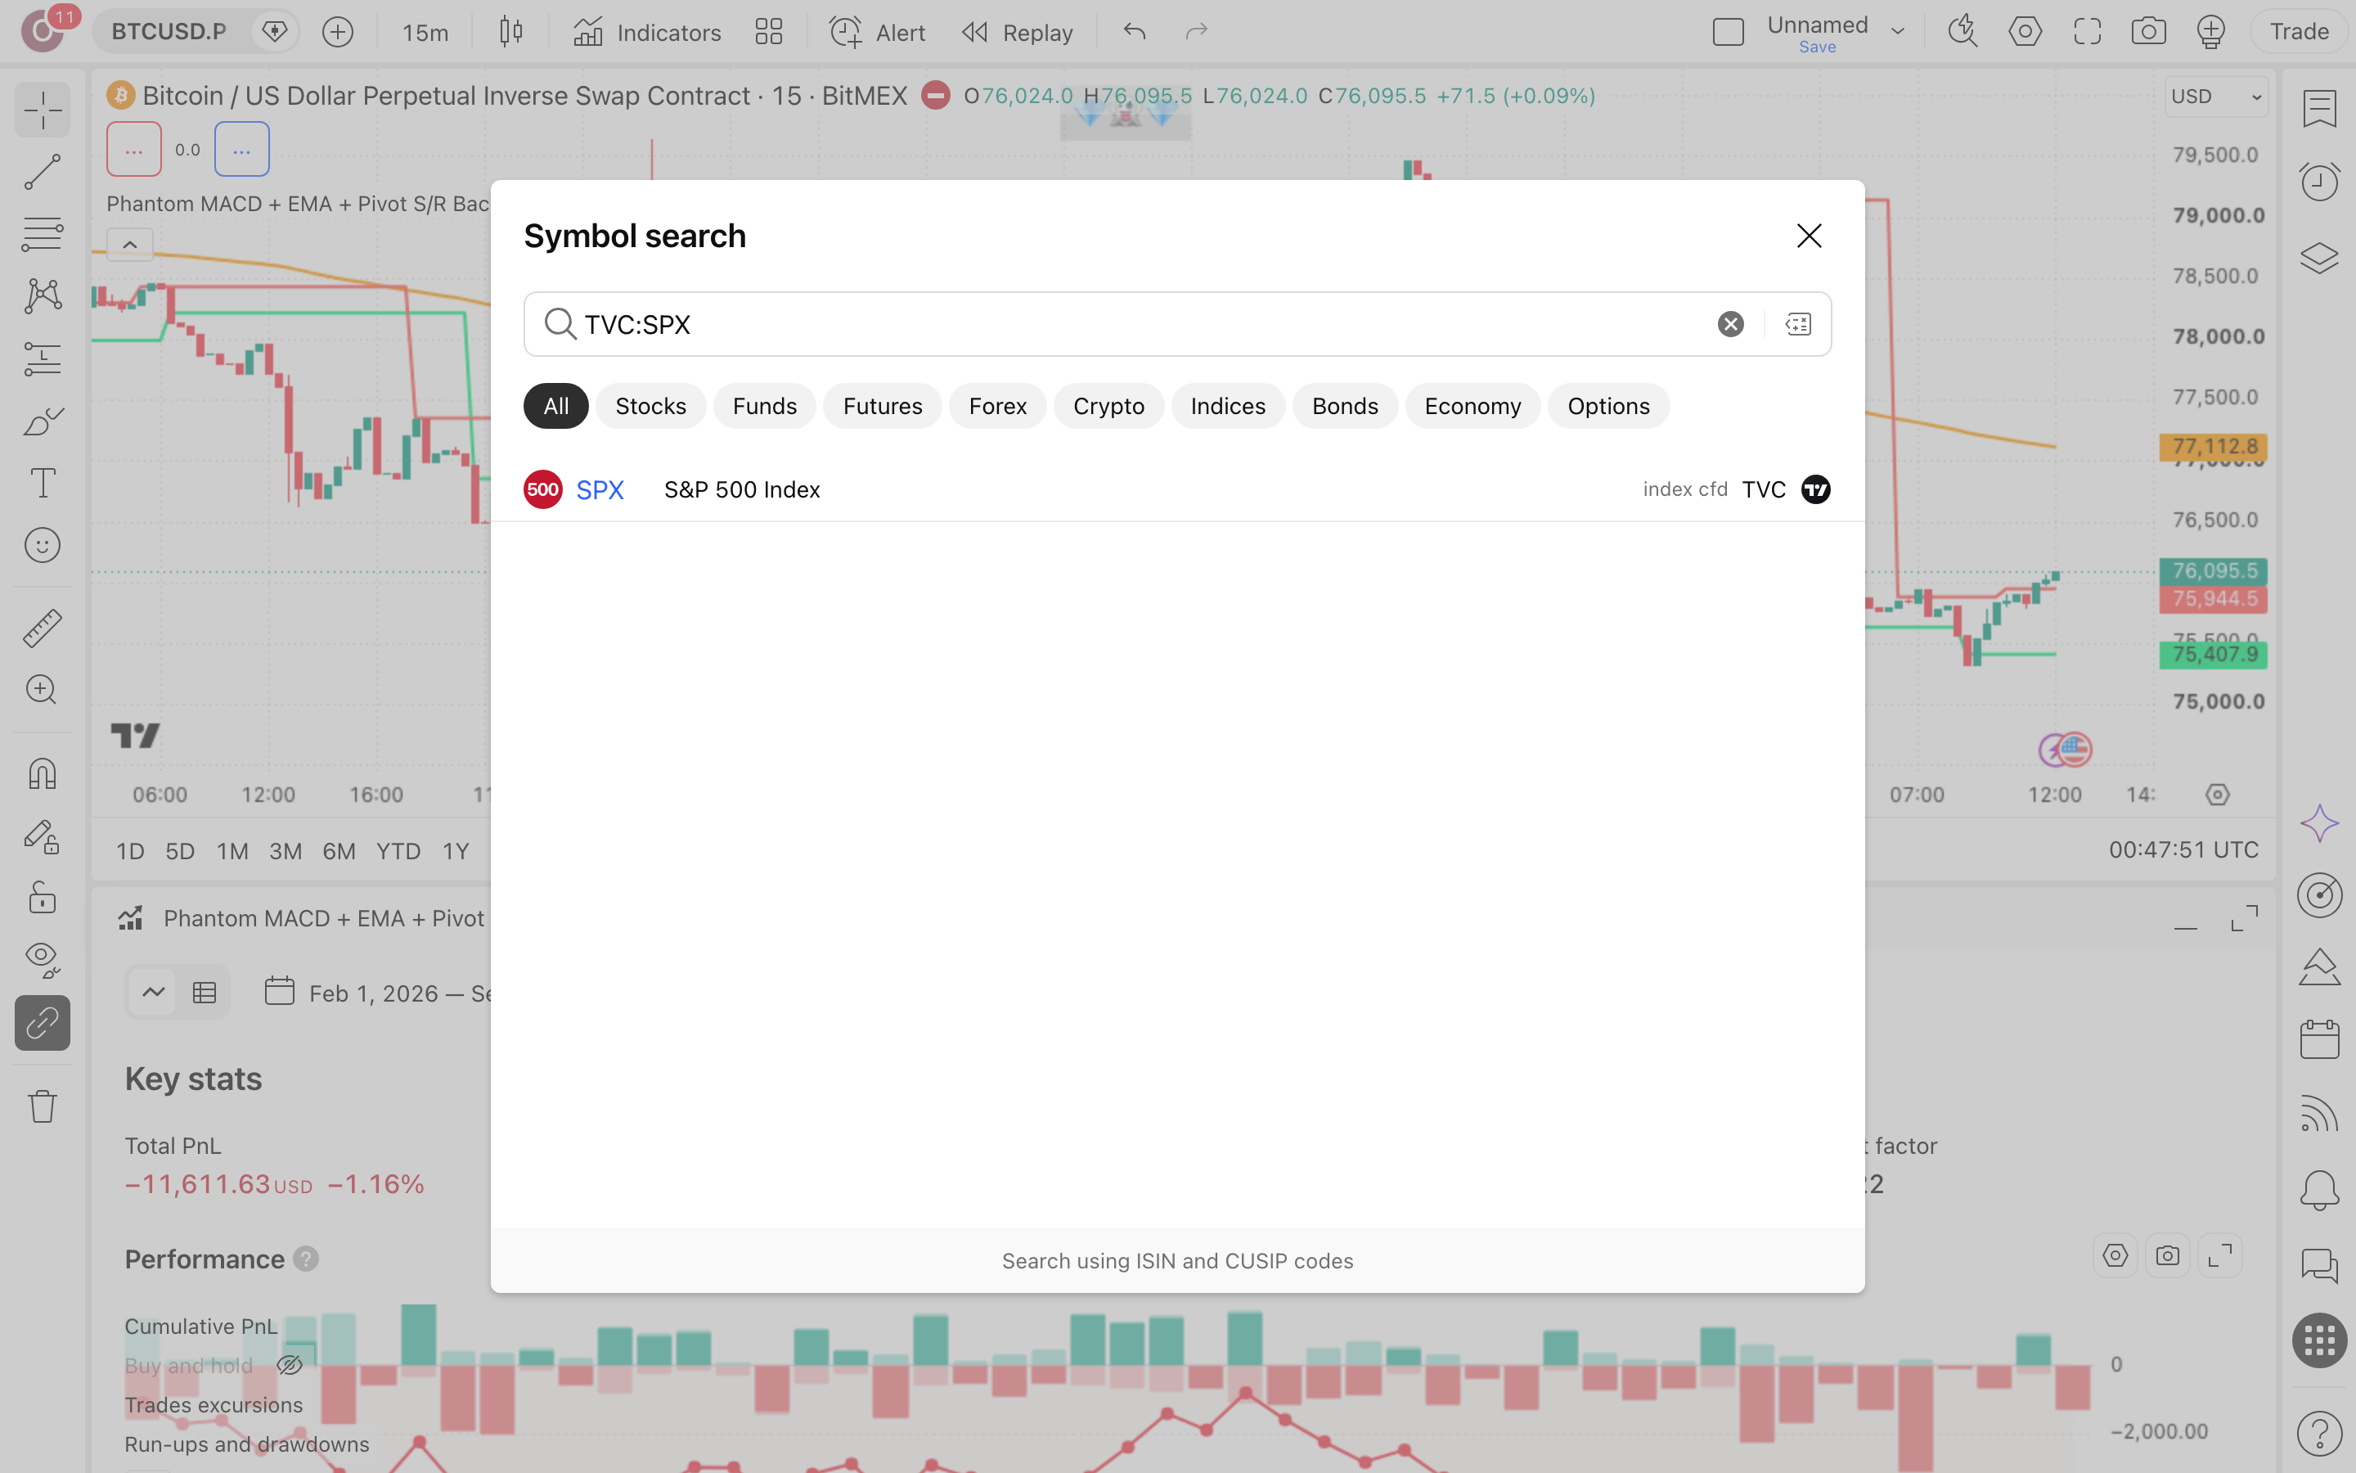Toggle Buy and hold visibility eye
This screenshot has width=2356, height=1473.
[x=290, y=1365]
